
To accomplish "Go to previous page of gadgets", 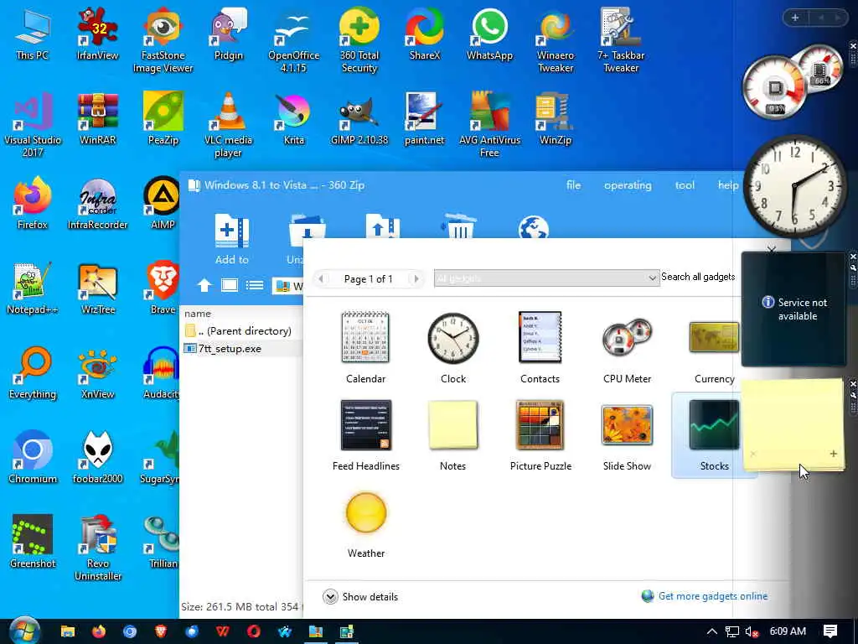I will [321, 278].
